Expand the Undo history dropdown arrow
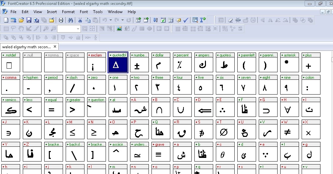The image size is (333, 174). (111, 20)
